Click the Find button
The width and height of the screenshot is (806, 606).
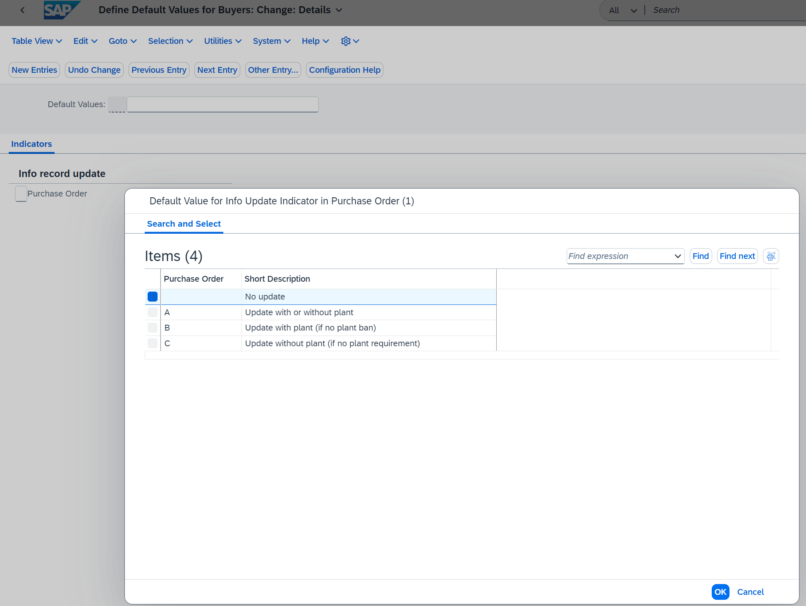701,256
